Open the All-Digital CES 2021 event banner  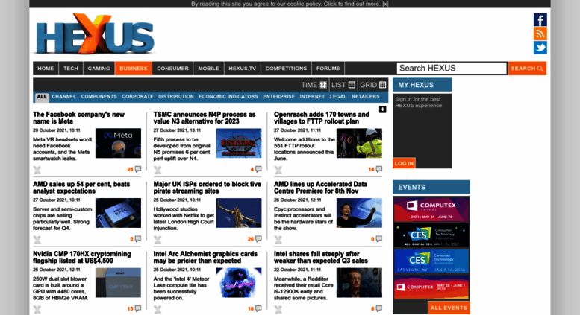pos(431,235)
